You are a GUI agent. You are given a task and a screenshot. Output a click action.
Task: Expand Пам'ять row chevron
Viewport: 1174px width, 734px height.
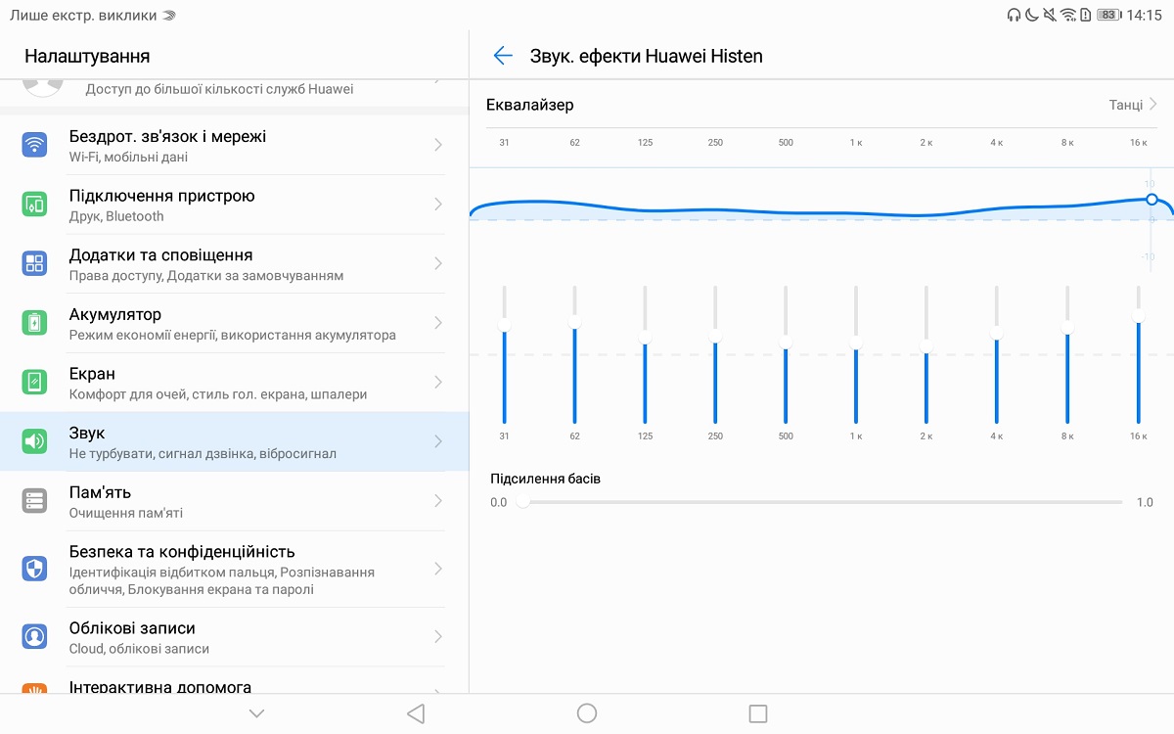pos(438,501)
